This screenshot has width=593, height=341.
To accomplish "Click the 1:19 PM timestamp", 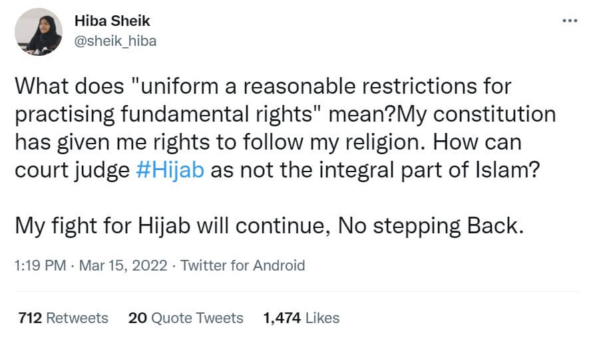I will [x=39, y=266].
